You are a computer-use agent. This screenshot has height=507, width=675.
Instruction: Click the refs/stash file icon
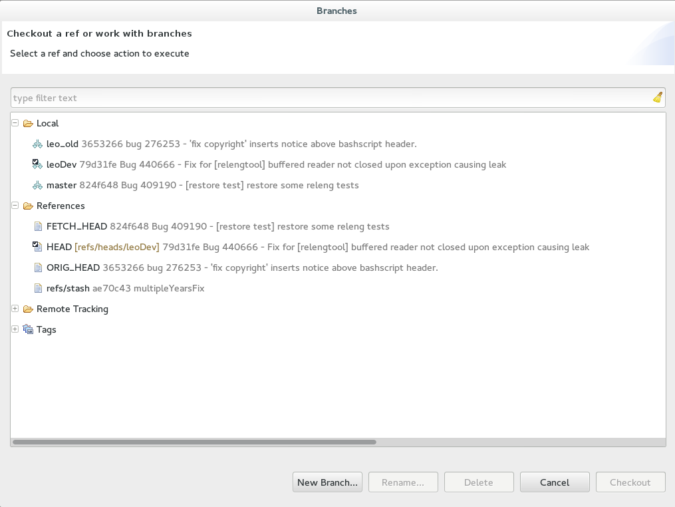(x=38, y=288)
